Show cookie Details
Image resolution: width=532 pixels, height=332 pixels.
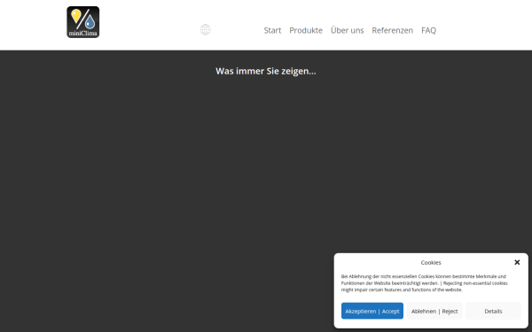click(493, 311)
